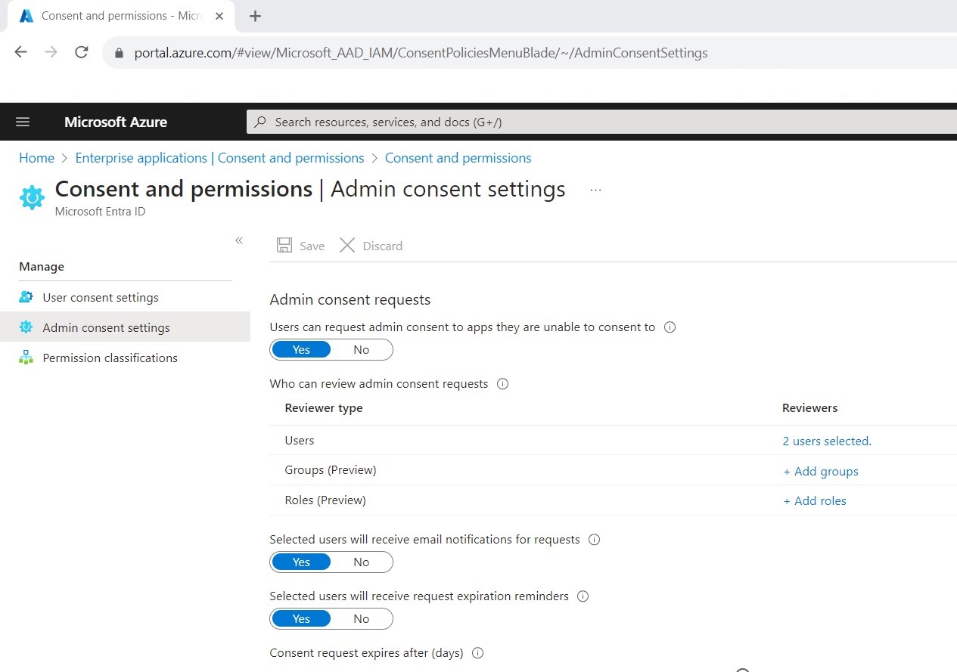
Task: Select the Consent and permissions browser tab
Action: [x=121, y=16]
